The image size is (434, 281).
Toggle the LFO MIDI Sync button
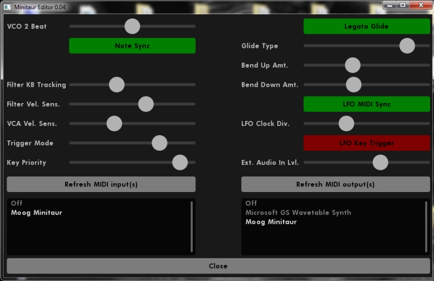click(x=367, y=104)
